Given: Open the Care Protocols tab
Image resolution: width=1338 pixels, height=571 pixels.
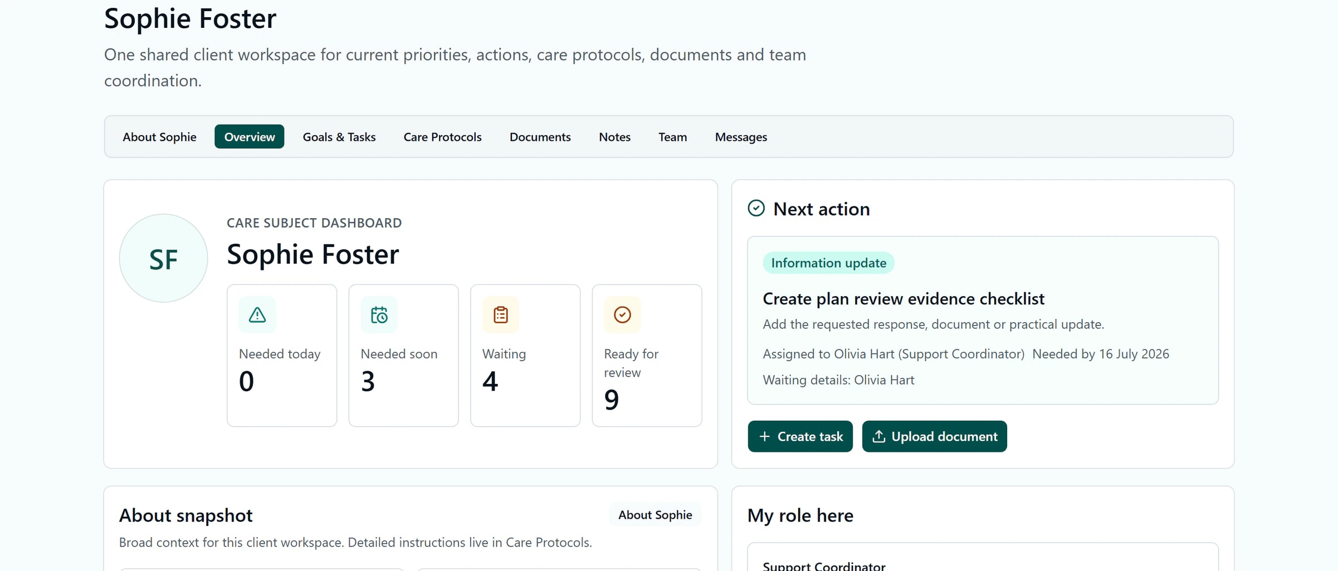Looking at the screenshot, I should pos(442,137).
